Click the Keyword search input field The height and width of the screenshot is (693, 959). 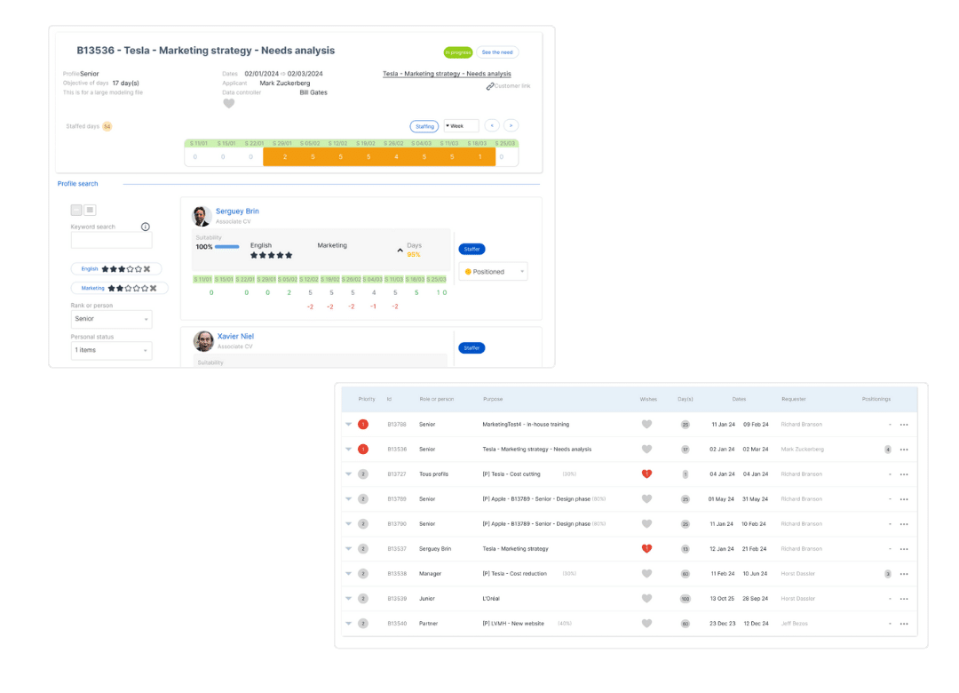click(111, 240)
